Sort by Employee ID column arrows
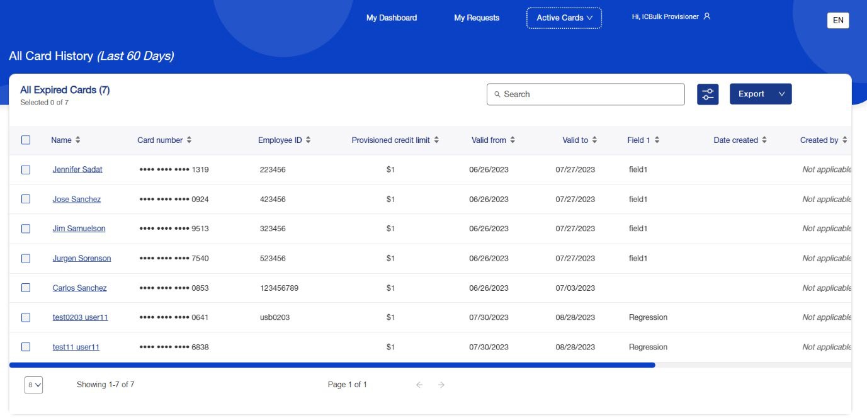This screenshot has height=418, width=867. coord(308,140)
